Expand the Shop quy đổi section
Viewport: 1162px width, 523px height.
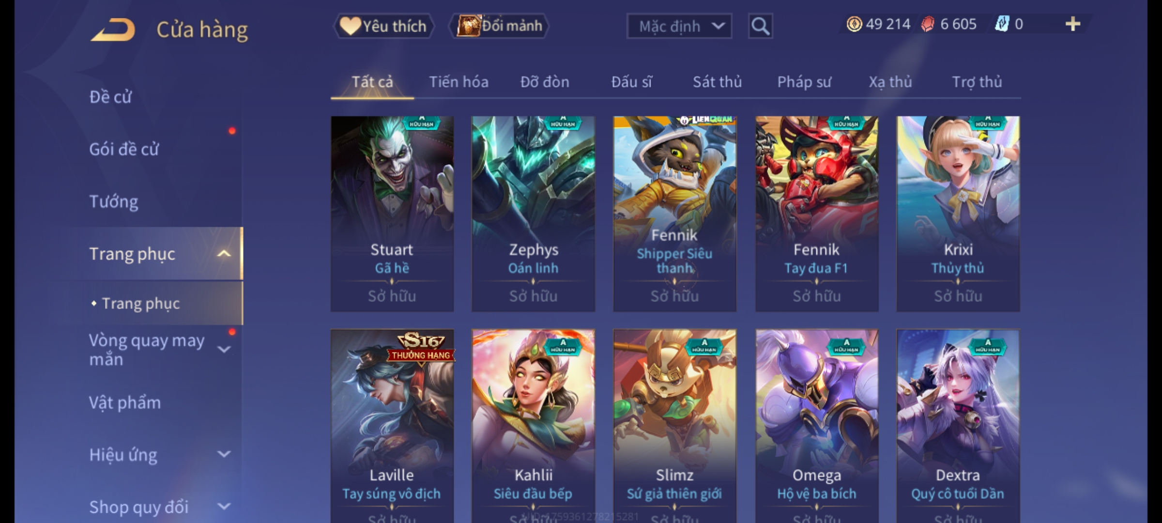coord(224,507)
